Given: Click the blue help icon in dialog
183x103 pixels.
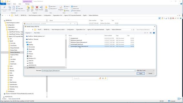Looking at the screenshot, I should coord(154,33).
